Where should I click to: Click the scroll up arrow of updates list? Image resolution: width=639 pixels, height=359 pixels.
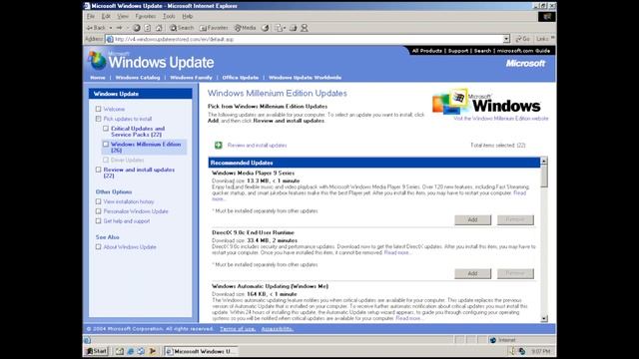pyautogui.click(x=543, y=162)
